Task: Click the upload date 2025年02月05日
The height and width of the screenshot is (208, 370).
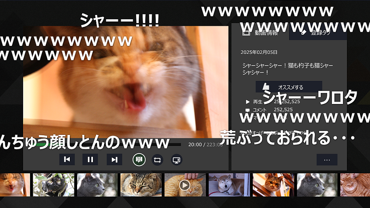Action: click(x=259, y=52)
